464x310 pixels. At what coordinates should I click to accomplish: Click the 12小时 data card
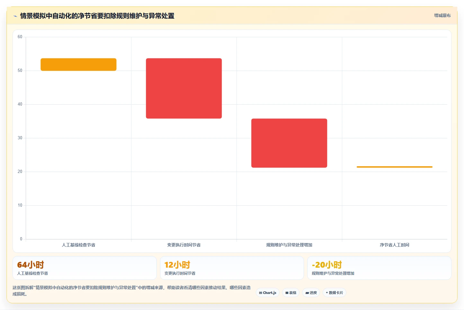tap(232, 268)
